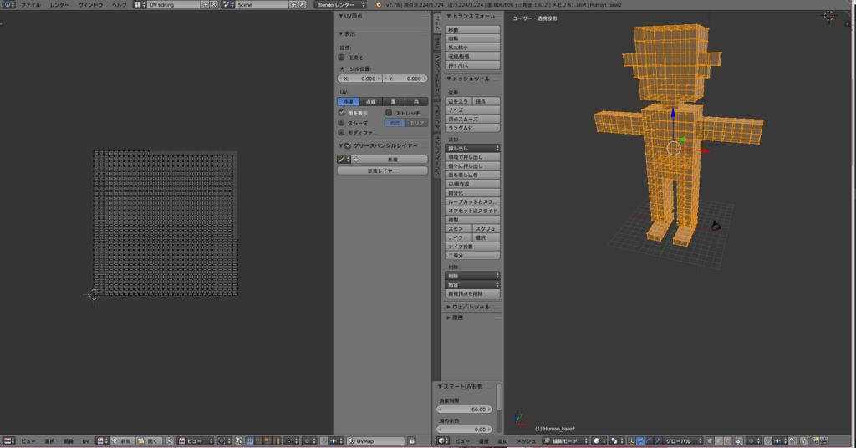Open the 結合 dropdown
Viewport: 856px width, 448px height.
coord(473,285)
